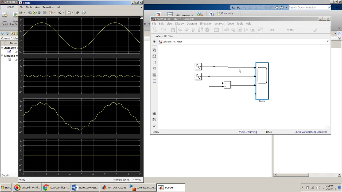Select the lower Sine Wave block
This screenshot has width=342, height=192.
(x=198, y=77)
